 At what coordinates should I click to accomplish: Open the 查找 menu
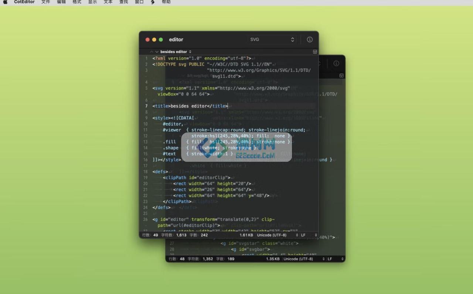pyautogui.click(x=123, y=2)
